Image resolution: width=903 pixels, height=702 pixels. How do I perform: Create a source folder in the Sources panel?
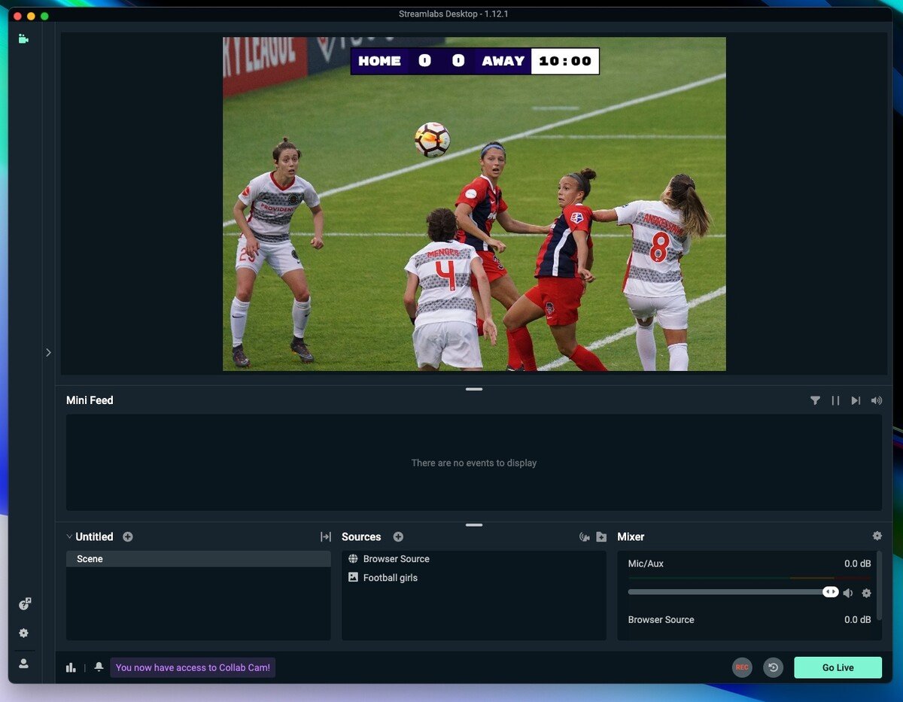601,536
